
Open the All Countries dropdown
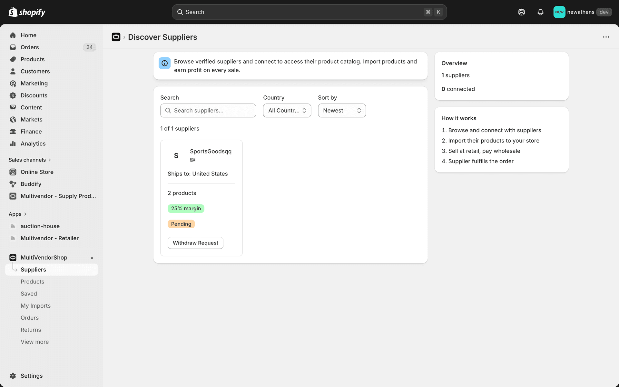coord(287,110)
